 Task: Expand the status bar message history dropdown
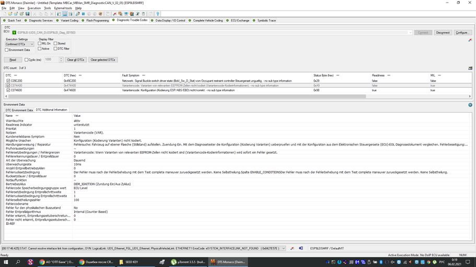point(284,248)
